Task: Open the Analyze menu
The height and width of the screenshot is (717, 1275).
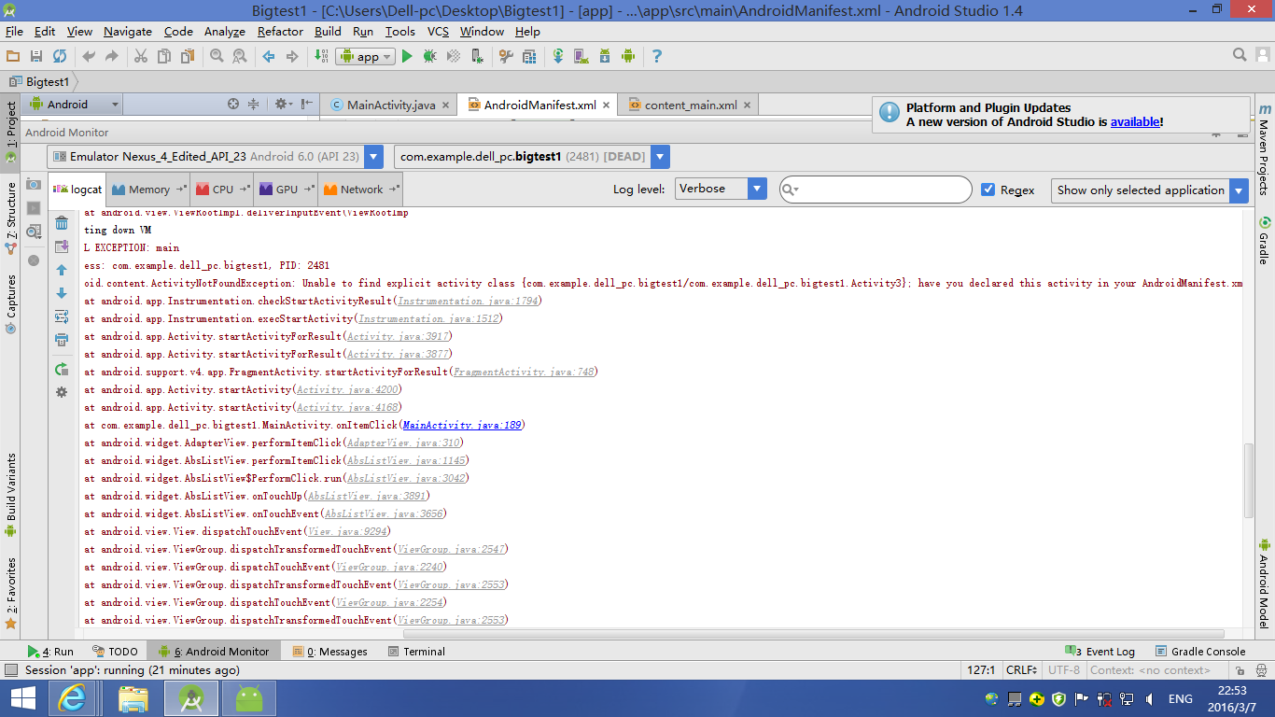Action: coord(224,31)
